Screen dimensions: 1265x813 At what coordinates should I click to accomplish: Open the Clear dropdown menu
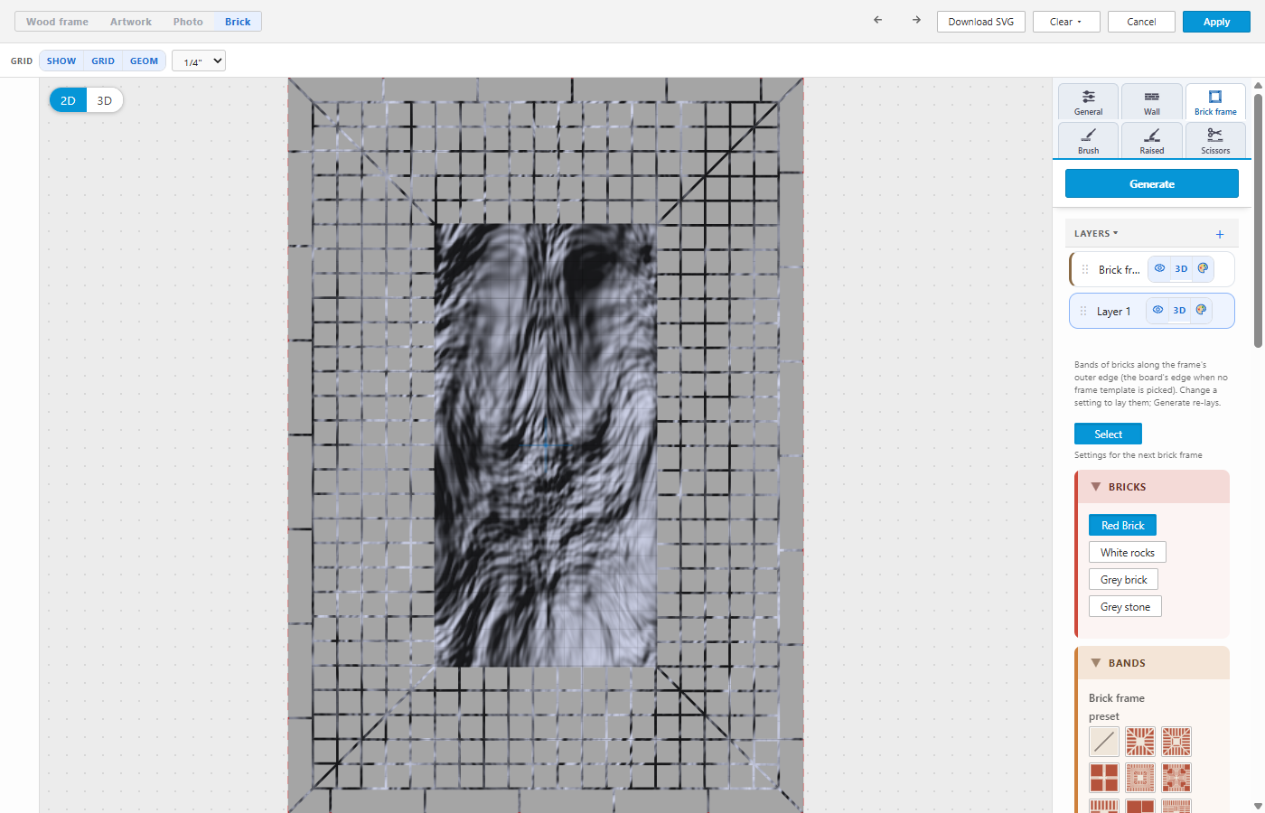[x=1066, y=22]
